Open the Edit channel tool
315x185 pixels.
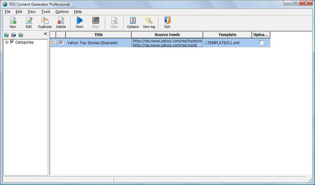29,22
